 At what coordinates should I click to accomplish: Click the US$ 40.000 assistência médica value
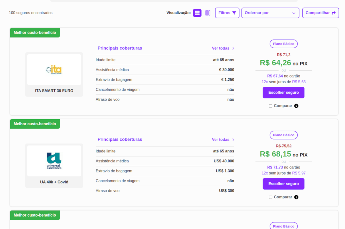pyautogui.click(x=224, y=161)
